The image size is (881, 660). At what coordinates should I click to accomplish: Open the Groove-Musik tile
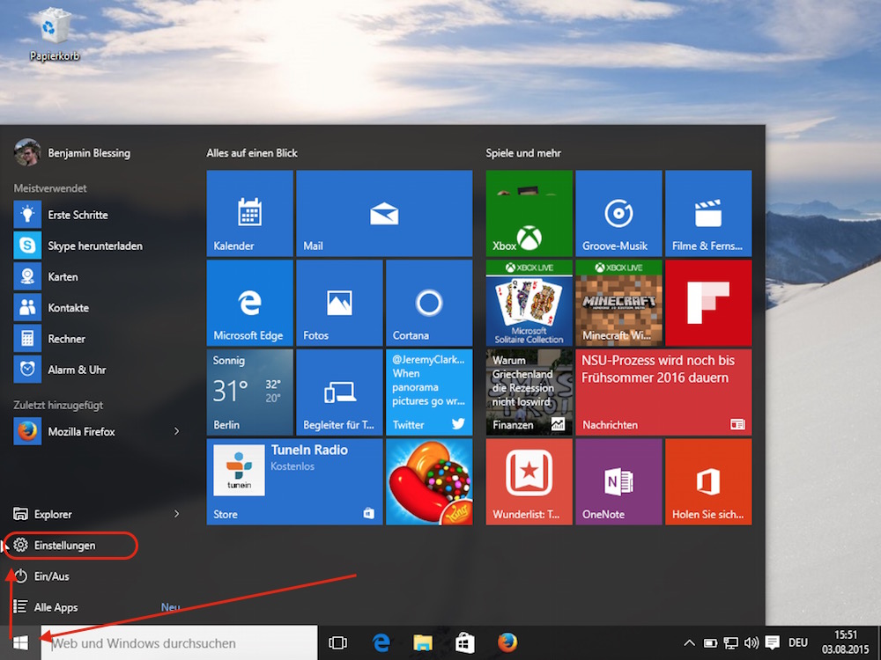pos(618,213)
